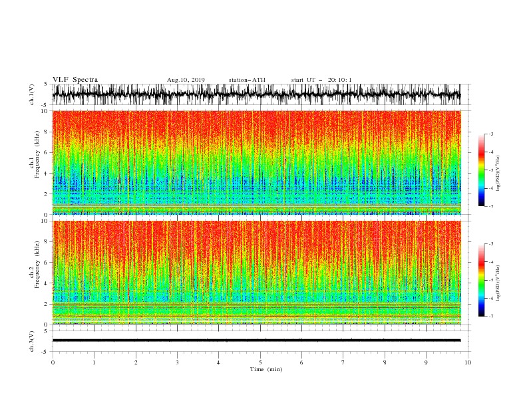
Task: Click the time axis tick label '0'
Action: click(53, 362)
